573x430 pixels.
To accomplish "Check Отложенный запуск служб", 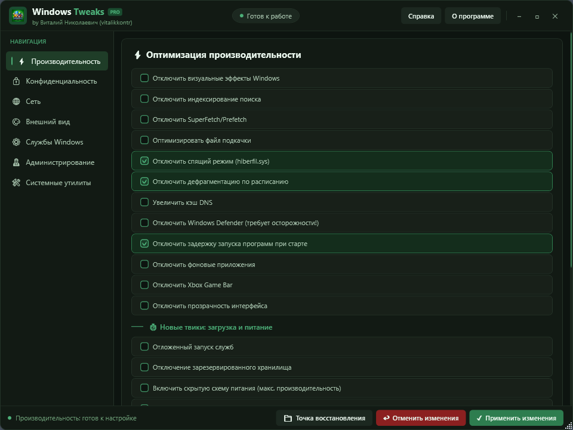I will click(144, 346).
